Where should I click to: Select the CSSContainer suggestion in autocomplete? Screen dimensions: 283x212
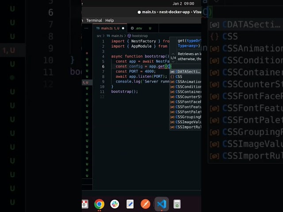185,92
